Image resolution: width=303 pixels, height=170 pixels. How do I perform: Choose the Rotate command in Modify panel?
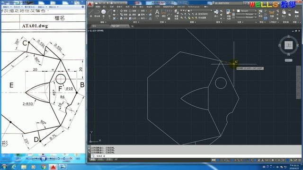coord(132,11)
